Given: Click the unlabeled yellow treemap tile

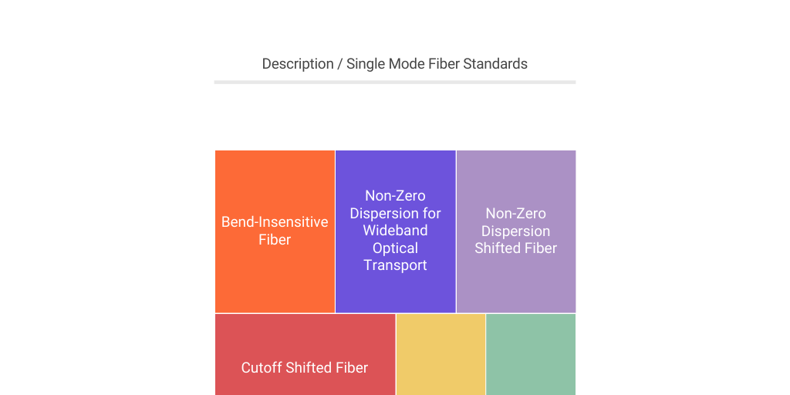Looking at the screenshot, I should pyautogui.click(x=441, y=354).
